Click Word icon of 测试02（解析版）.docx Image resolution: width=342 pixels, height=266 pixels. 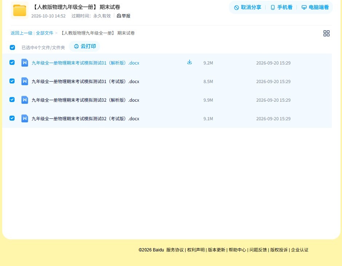point(25,100)
